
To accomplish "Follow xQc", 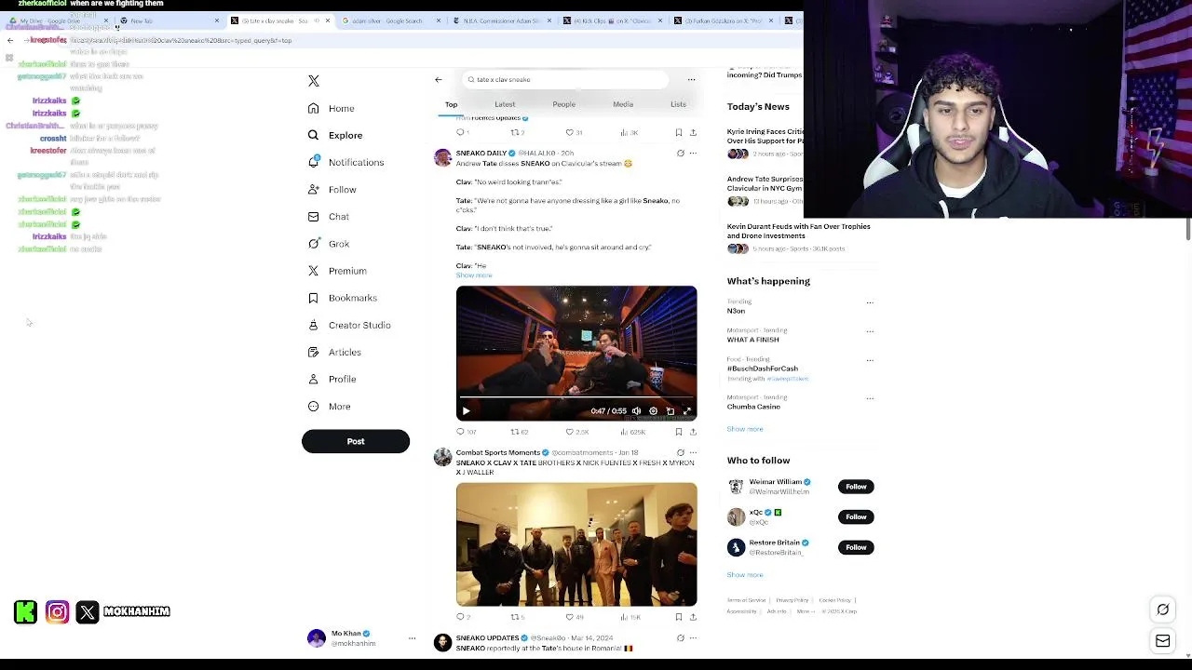I will click(x=856, y=516).
